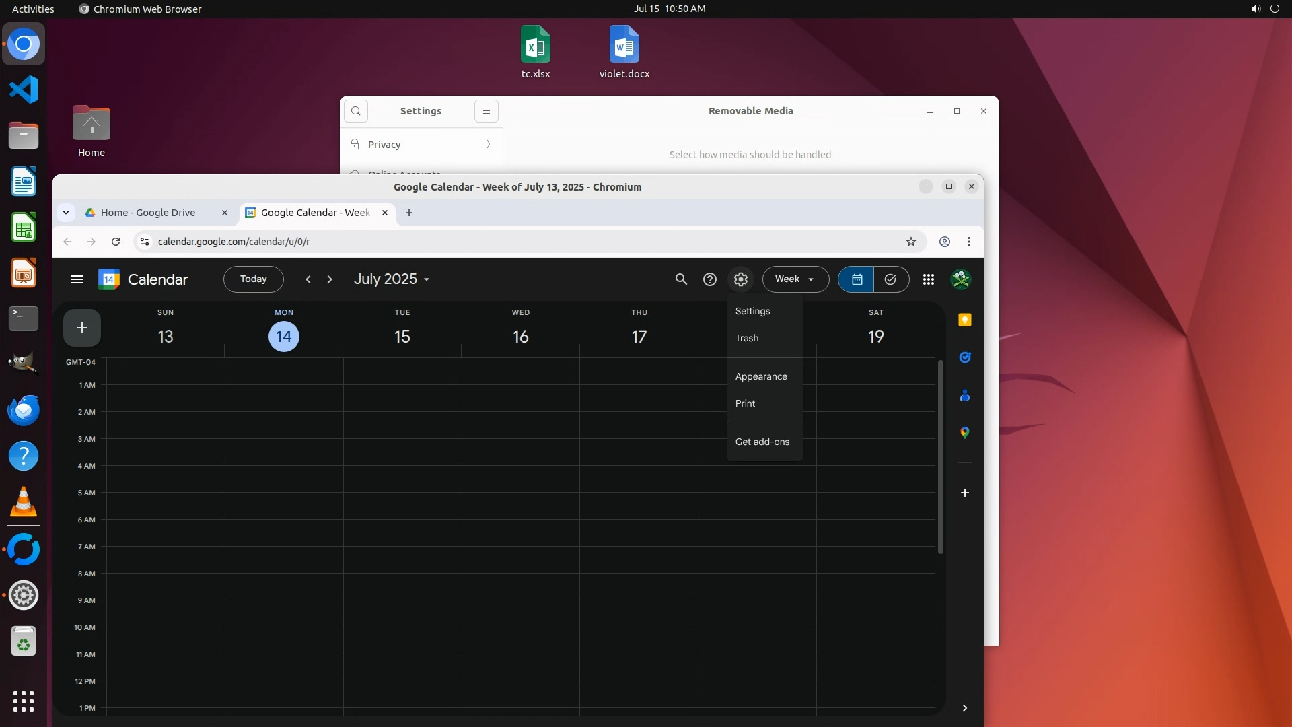The height and width of the screenshot is (727, 1292).
Task: Click the Today button
Action: [x=254, y=279]
